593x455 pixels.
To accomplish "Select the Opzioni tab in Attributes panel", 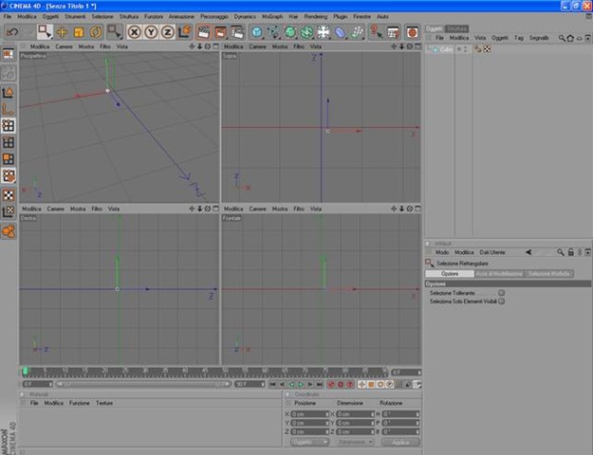I will click(x=450, y=274).
